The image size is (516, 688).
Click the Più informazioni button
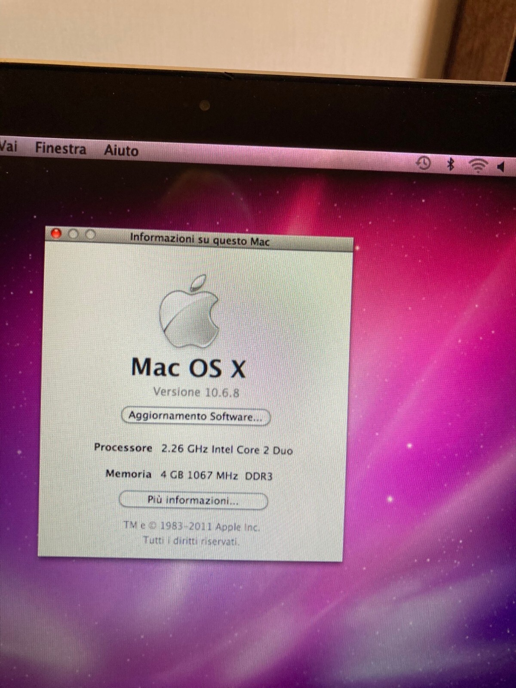pyautogui.click(x=193, y=501)
